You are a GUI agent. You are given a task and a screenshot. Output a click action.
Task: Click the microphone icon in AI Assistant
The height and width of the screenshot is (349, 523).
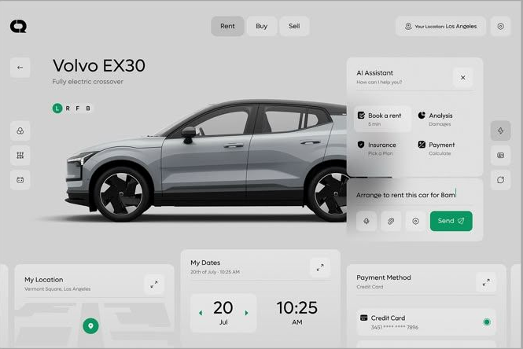pos(366,222)
